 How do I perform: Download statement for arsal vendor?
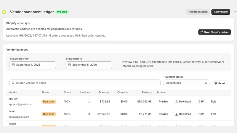pos(183,114)
